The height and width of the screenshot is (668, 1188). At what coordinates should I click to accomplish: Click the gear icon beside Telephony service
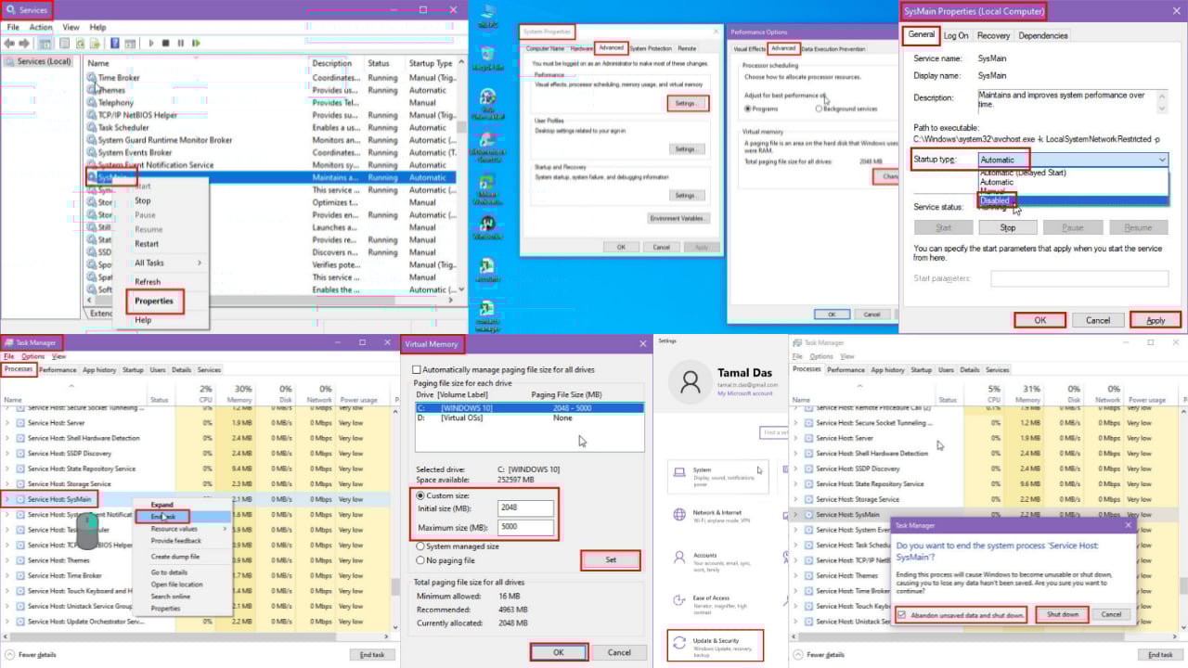click(x=91, y=102)
